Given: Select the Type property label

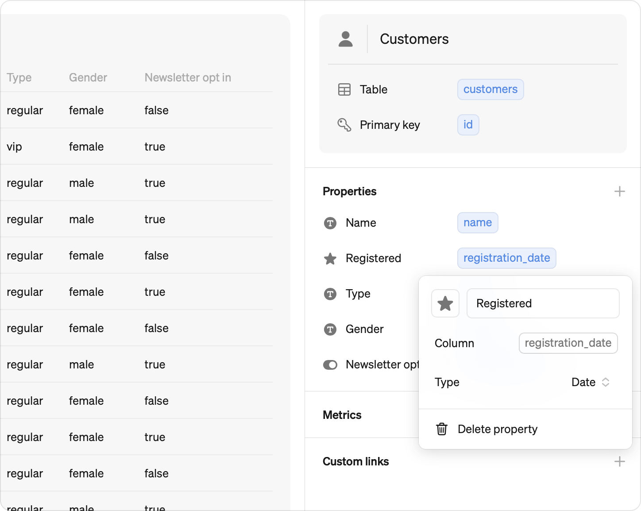Looking at the screenshot, I should click(358, 294).
